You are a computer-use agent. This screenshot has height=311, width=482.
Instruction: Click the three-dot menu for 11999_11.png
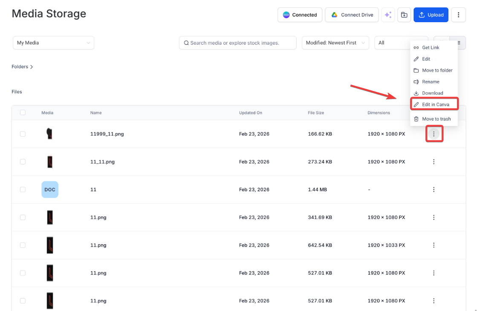(x=433, y=134)
